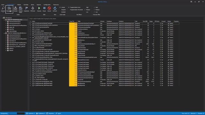Image resolution: width=205 pixels, height=115 pixels.
Task: Expand the Gojko_DB tree node
Action: click(x=6, y=27)
